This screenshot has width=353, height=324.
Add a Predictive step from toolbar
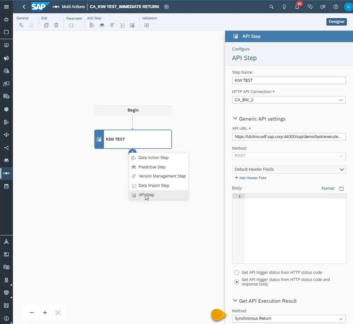coord(102,25)
